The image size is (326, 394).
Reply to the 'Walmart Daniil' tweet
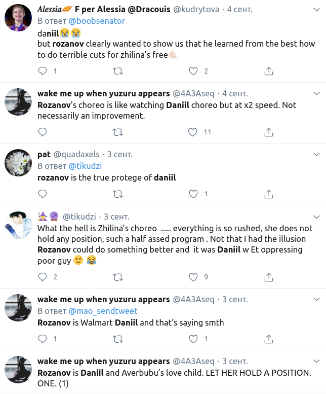tap(43, 338)
